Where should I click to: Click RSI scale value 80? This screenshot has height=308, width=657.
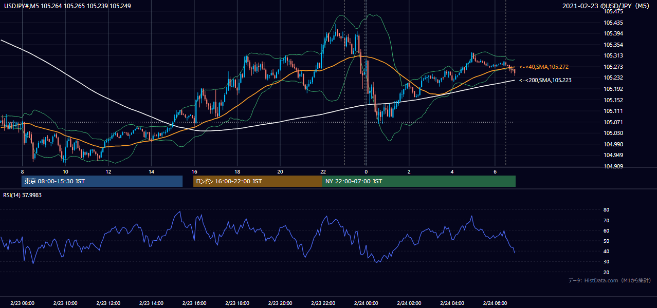[x=607, y=210]
